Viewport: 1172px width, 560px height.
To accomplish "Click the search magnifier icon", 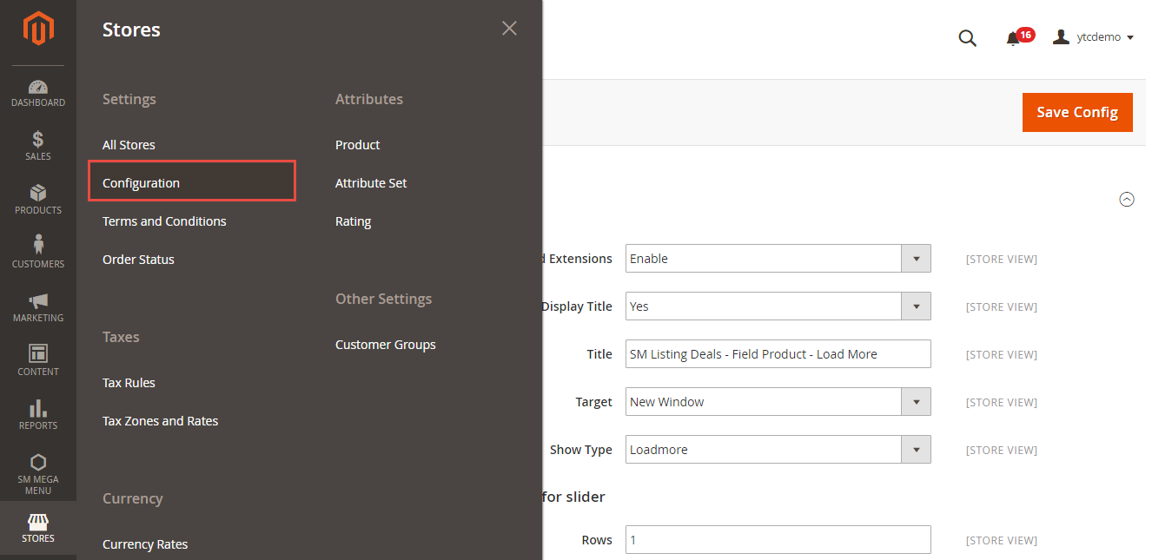I will click(x=967, y=37).
